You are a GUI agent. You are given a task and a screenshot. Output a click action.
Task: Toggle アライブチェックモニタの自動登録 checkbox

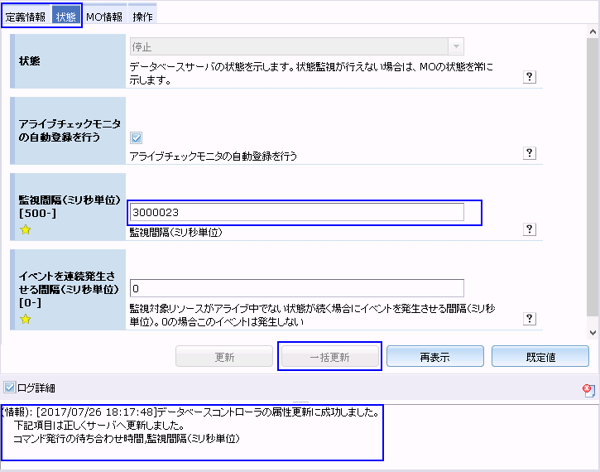pos(137,138)
